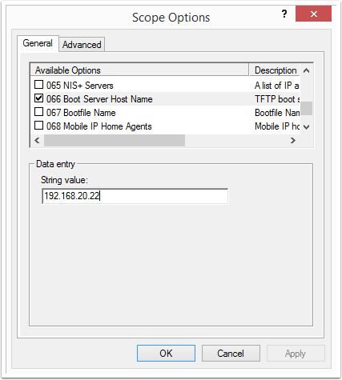342x380 pixels.
Task: Click the help question mark icon
Action: point(284,14)
